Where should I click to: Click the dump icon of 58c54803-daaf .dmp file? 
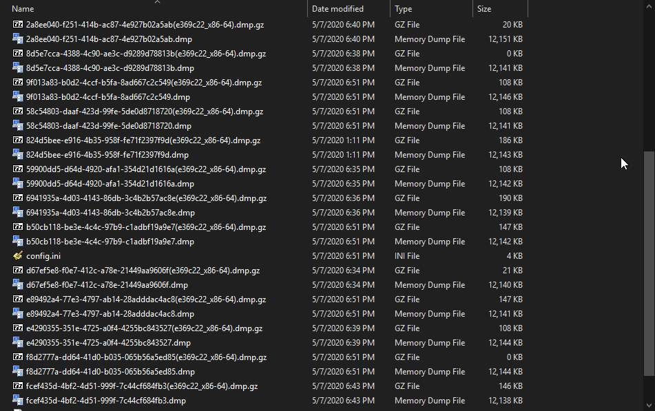pos(17,125)
